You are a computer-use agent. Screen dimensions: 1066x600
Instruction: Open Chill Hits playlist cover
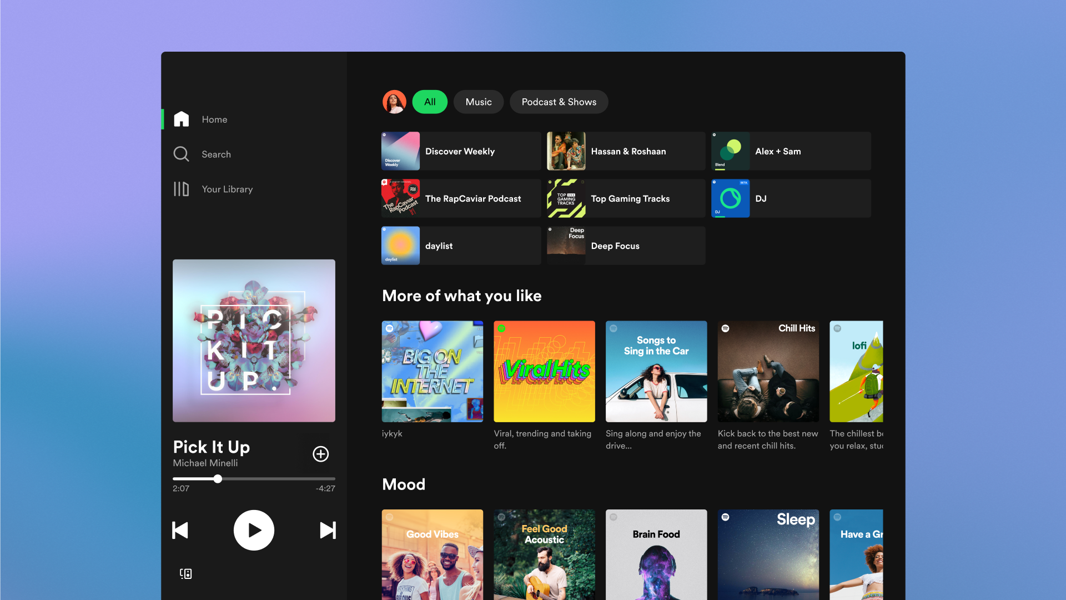(x=768, y=371)
